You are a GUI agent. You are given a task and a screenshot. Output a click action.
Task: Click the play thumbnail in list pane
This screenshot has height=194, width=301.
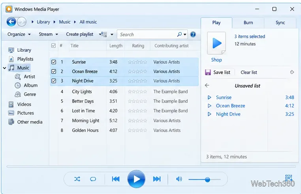pos(216,43)
